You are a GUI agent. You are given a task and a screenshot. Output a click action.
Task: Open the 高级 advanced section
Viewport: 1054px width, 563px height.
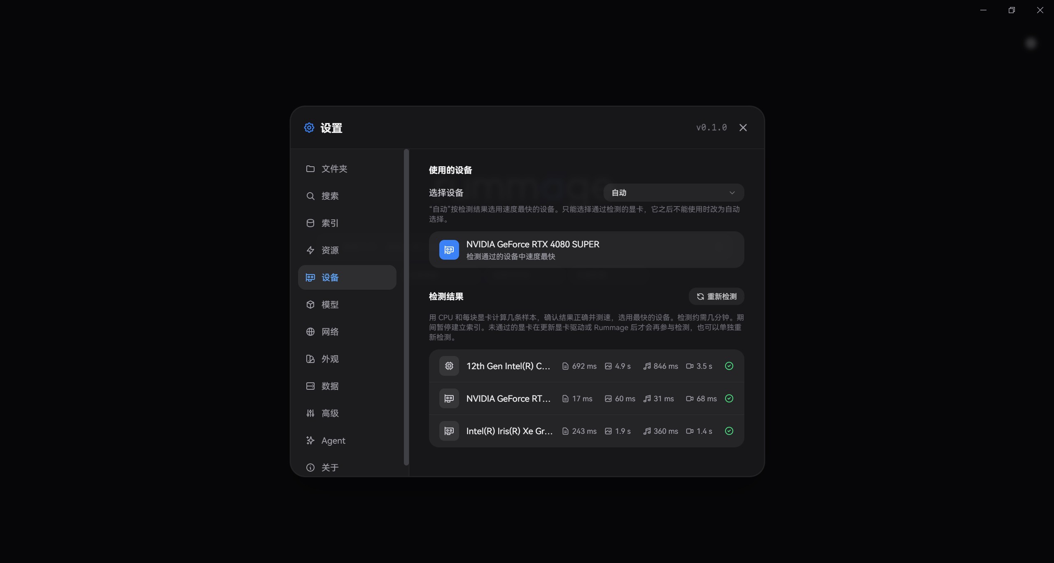pyautogui.click(x=347, y=413)
